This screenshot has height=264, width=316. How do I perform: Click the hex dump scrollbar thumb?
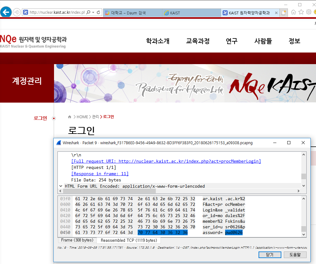click(x=304, y=229)
